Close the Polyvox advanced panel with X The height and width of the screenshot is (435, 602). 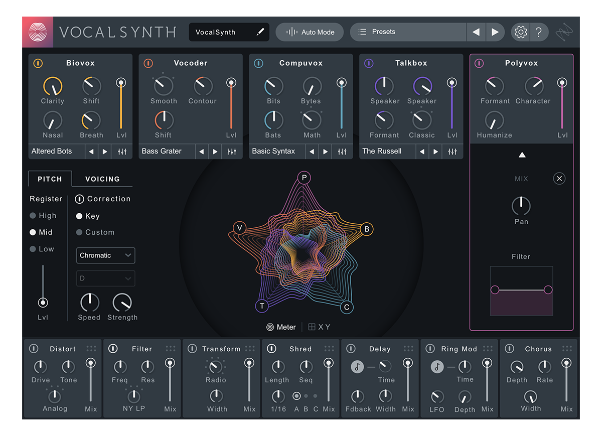(559, 179)
